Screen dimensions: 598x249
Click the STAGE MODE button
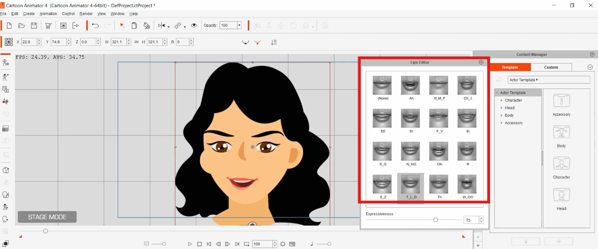pos(47,217)
